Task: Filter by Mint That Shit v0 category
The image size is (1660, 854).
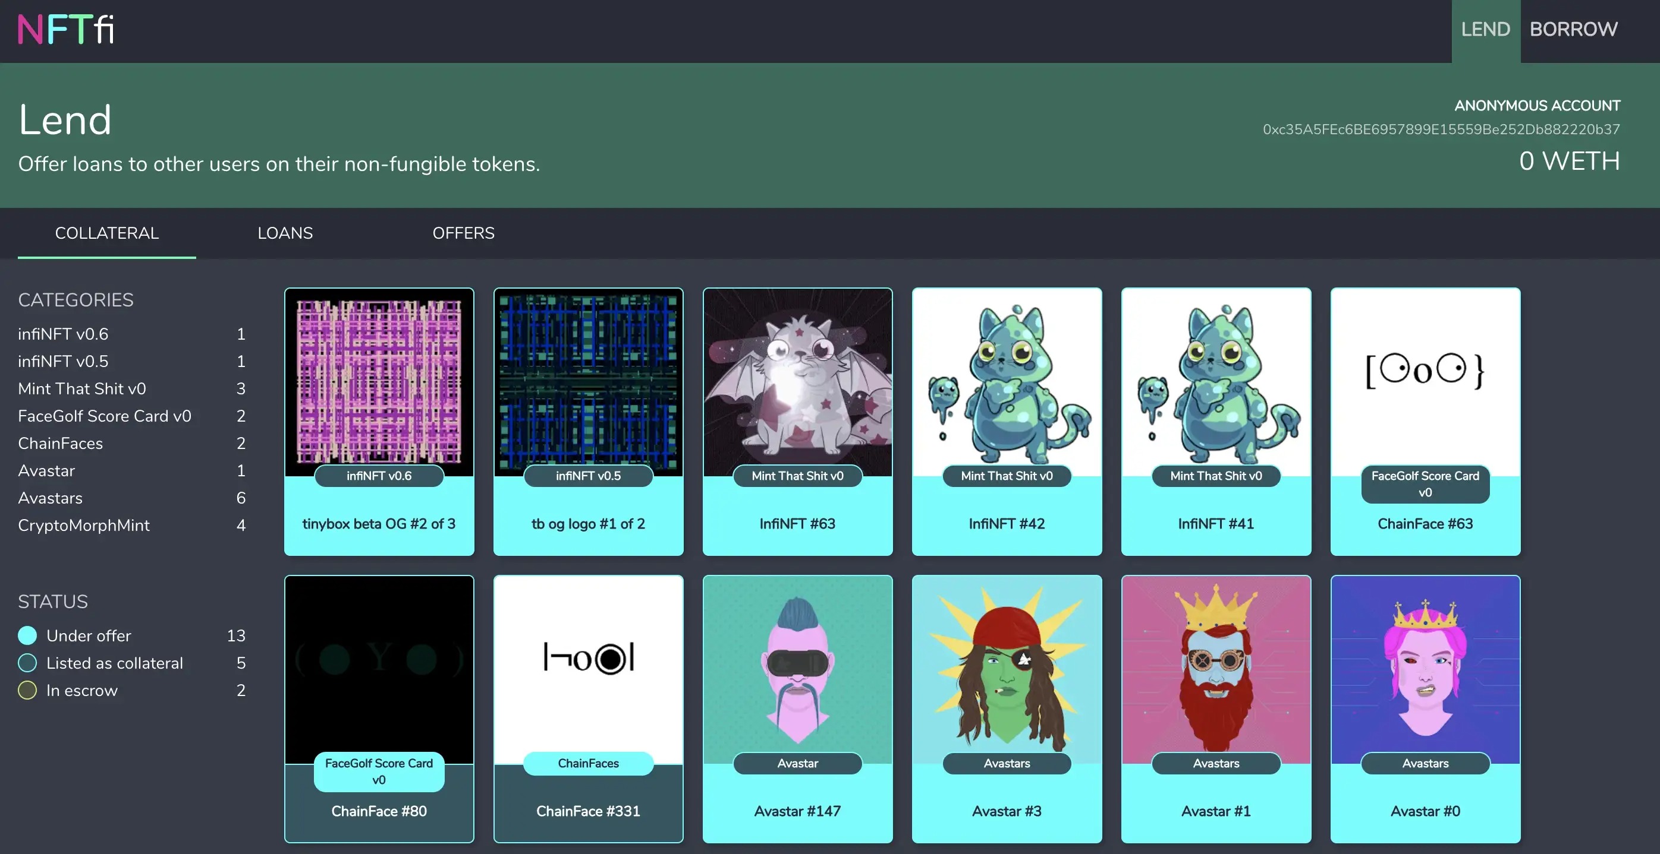Action: [x=82, y=389]
